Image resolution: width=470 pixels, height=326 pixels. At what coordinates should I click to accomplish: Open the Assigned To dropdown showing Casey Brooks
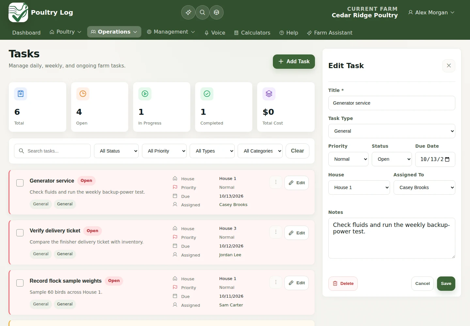424,187
